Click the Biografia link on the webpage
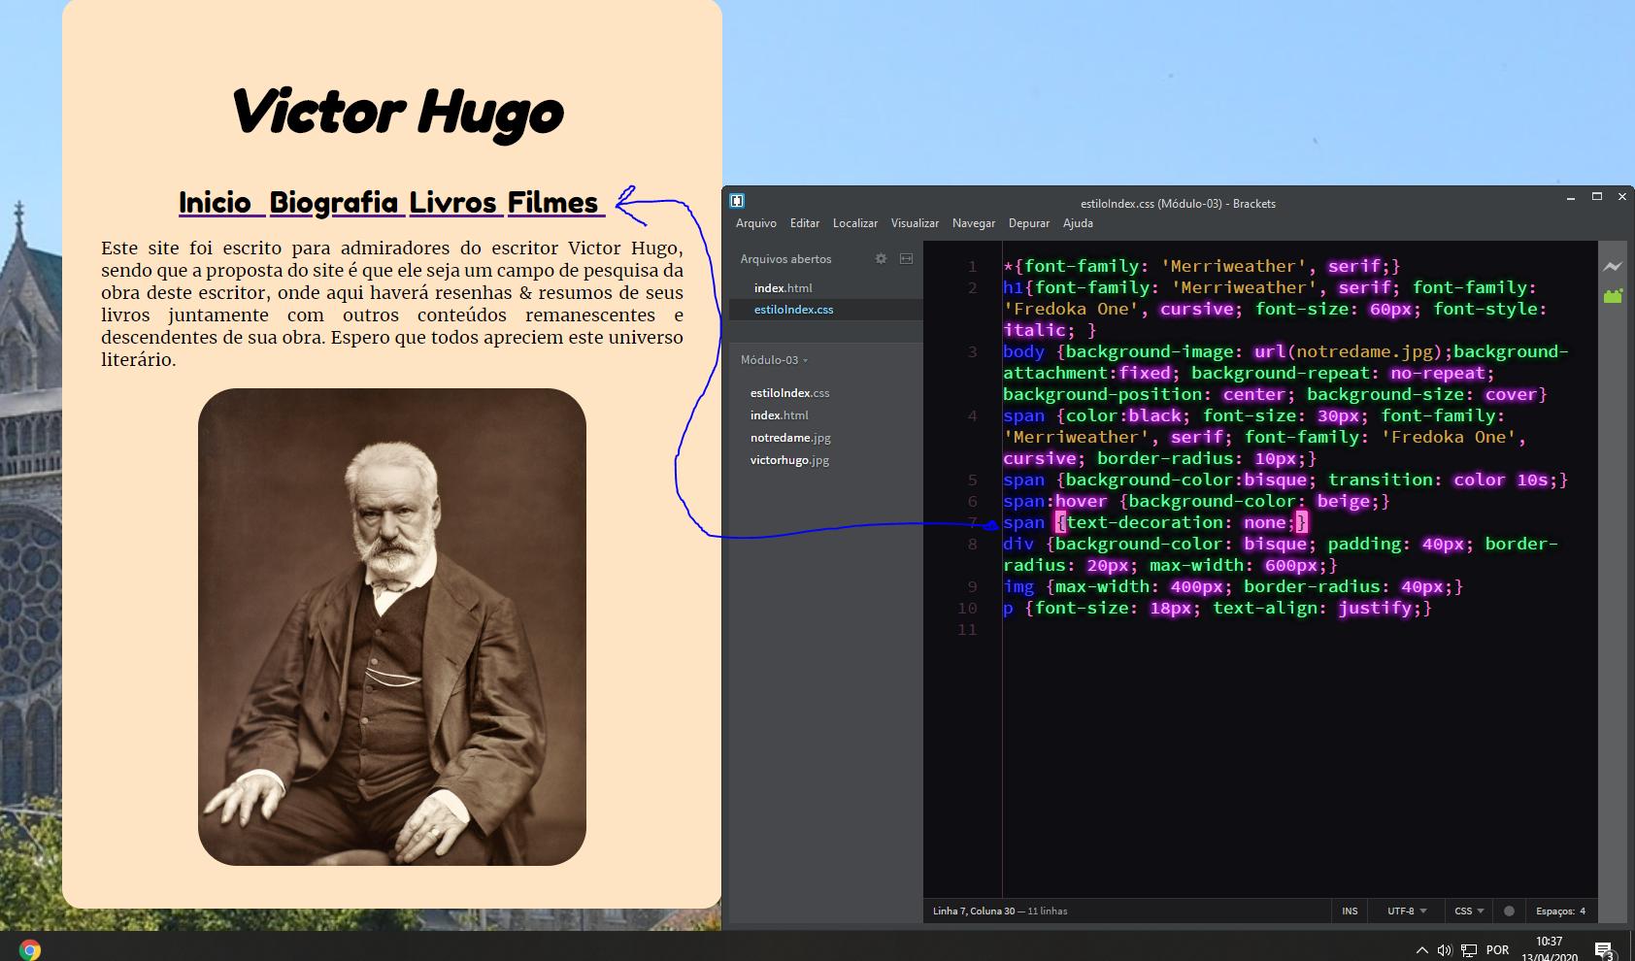 tap(333, 202)
